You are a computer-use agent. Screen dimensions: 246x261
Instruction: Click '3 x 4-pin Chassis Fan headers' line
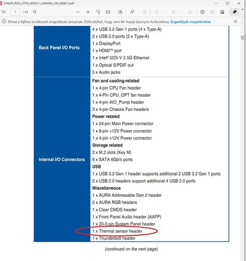click(x=120, y=109)
